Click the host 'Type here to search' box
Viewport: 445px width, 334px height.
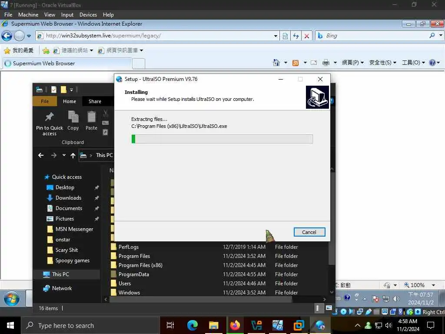tap(90, 325)
